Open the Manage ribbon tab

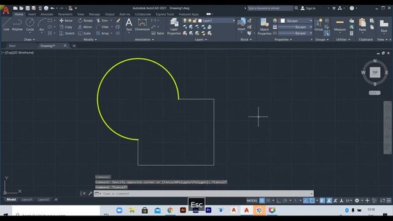point(94,14)
